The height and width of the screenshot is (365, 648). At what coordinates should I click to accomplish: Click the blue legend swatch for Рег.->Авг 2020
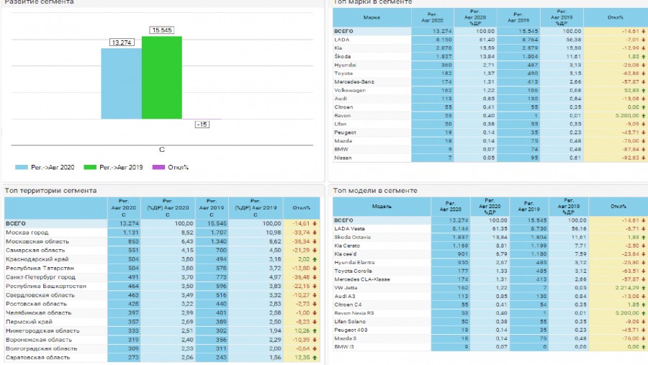tap(22, 168)
